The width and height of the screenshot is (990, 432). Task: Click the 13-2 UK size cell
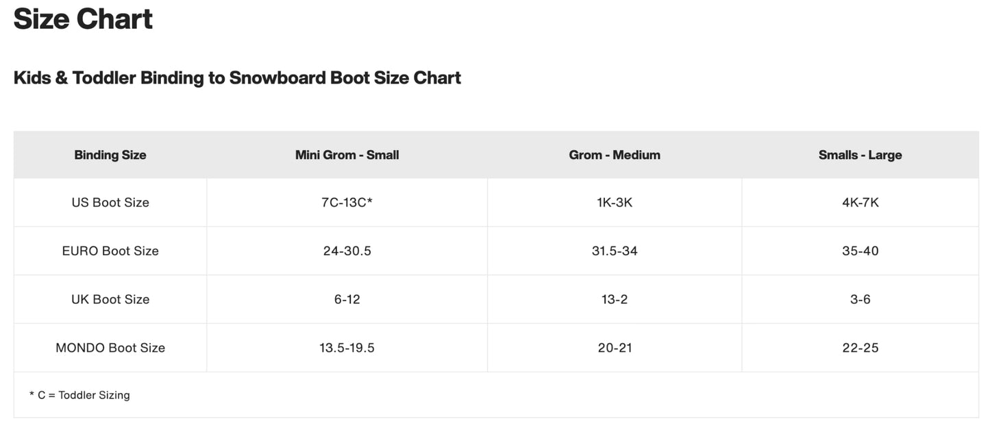click(x=615, y=299)
